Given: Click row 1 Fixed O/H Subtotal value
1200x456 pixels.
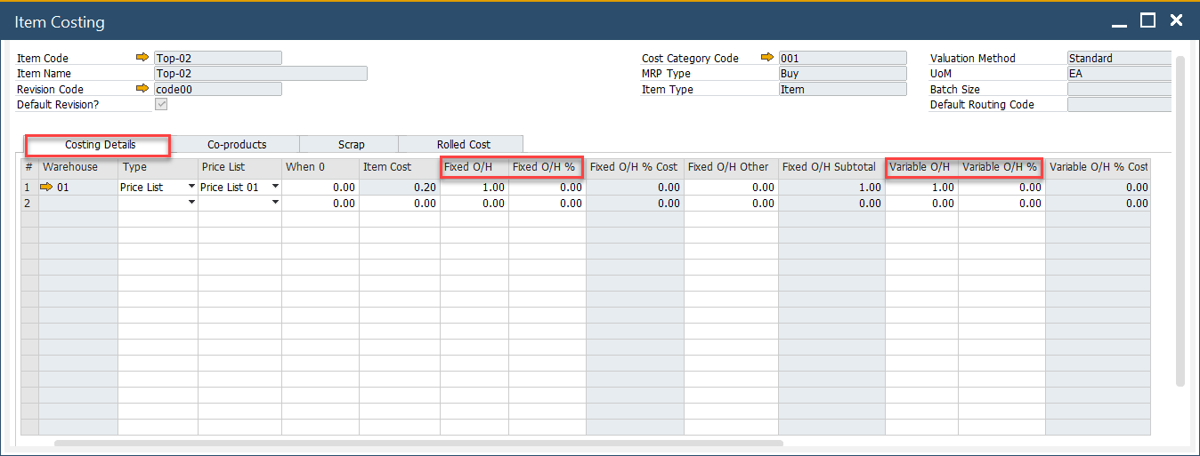Looking at the screenshot, I should pos(831,188).
